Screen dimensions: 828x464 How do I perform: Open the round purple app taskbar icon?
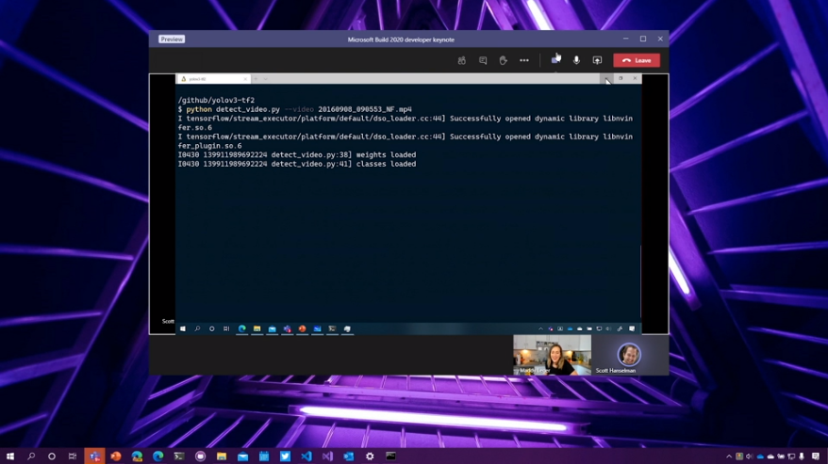200,456
